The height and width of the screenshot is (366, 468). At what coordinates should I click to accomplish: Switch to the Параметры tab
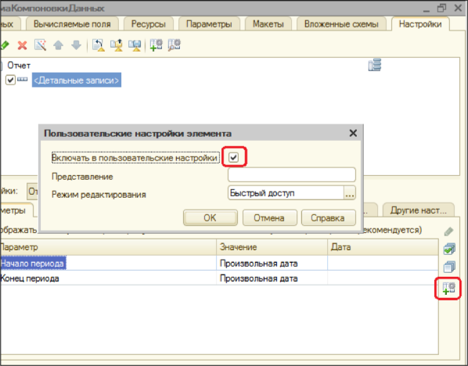209,24
